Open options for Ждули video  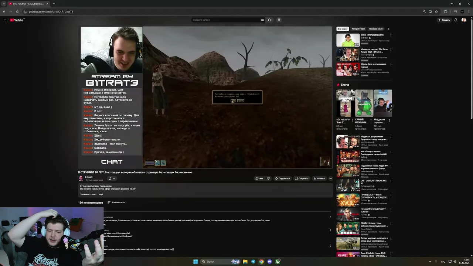coord(391,64)
